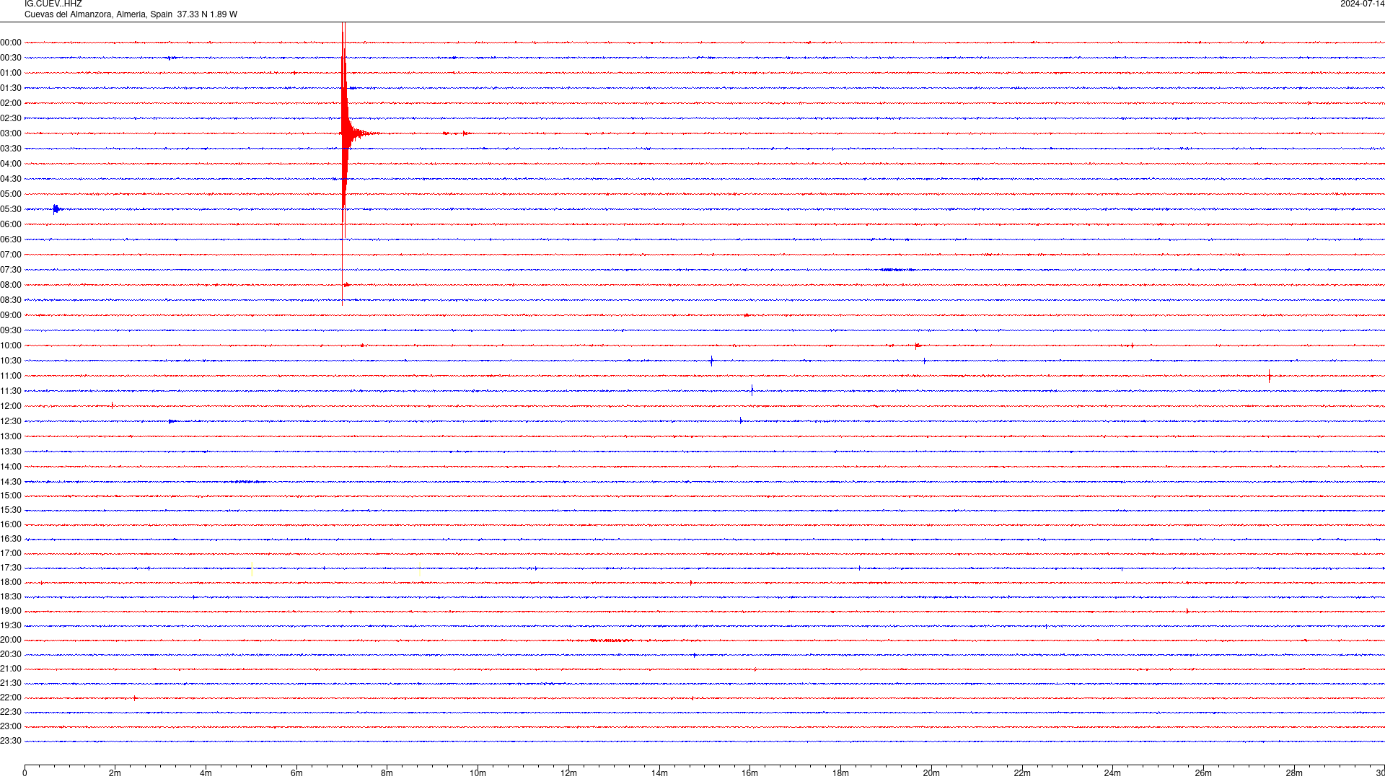The width and height of the screenshot is (1385, 779).
Task: Click the 4m tick label on the time axis
Action: pyautogui.click(x=206, y=773)
